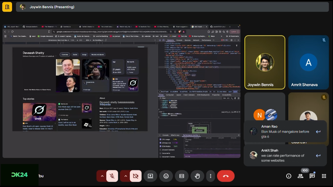Open the three-dot more options menu
Image resolution: width=333 pixels, height=187 pixels.
pyautogui.click(x=211, y=176)
